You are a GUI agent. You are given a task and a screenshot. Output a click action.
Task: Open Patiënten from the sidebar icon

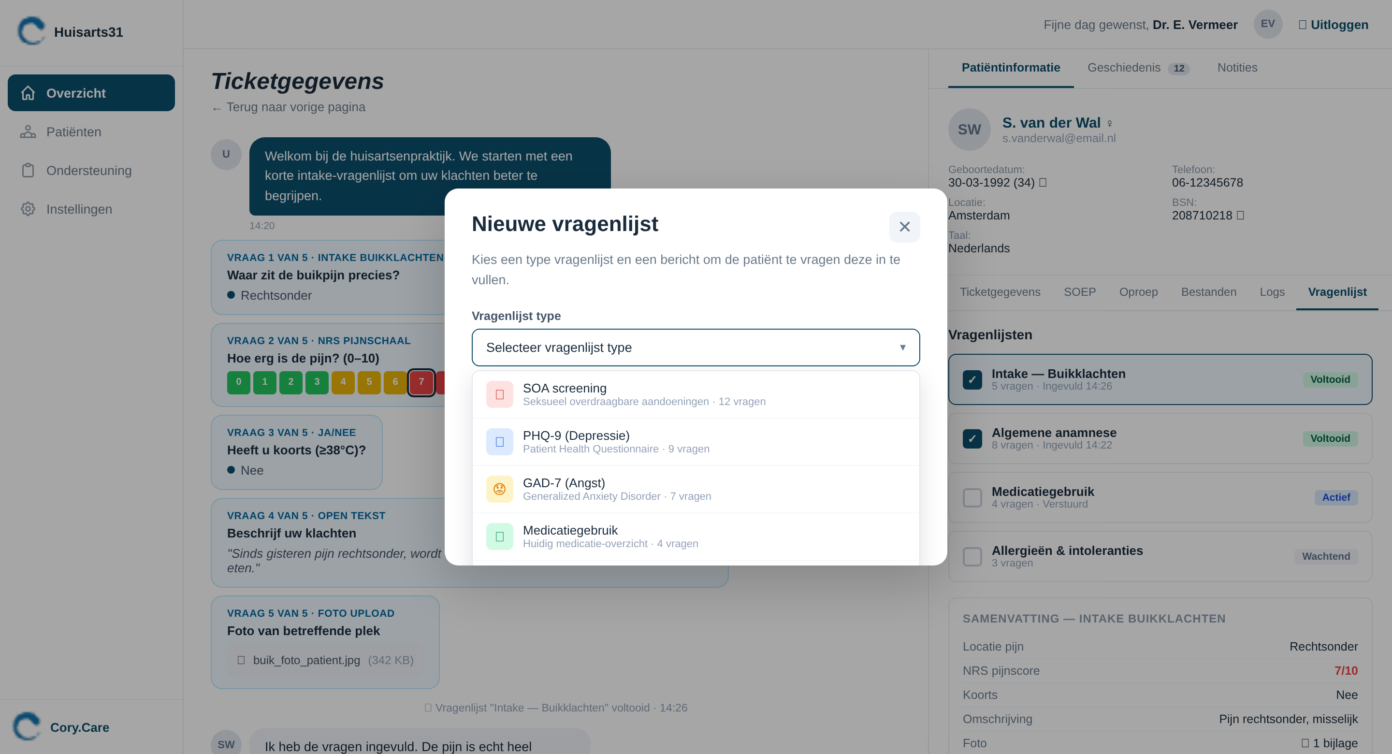28,132
